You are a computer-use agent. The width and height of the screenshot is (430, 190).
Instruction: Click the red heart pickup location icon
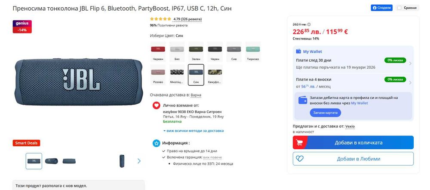click(157, 106)
